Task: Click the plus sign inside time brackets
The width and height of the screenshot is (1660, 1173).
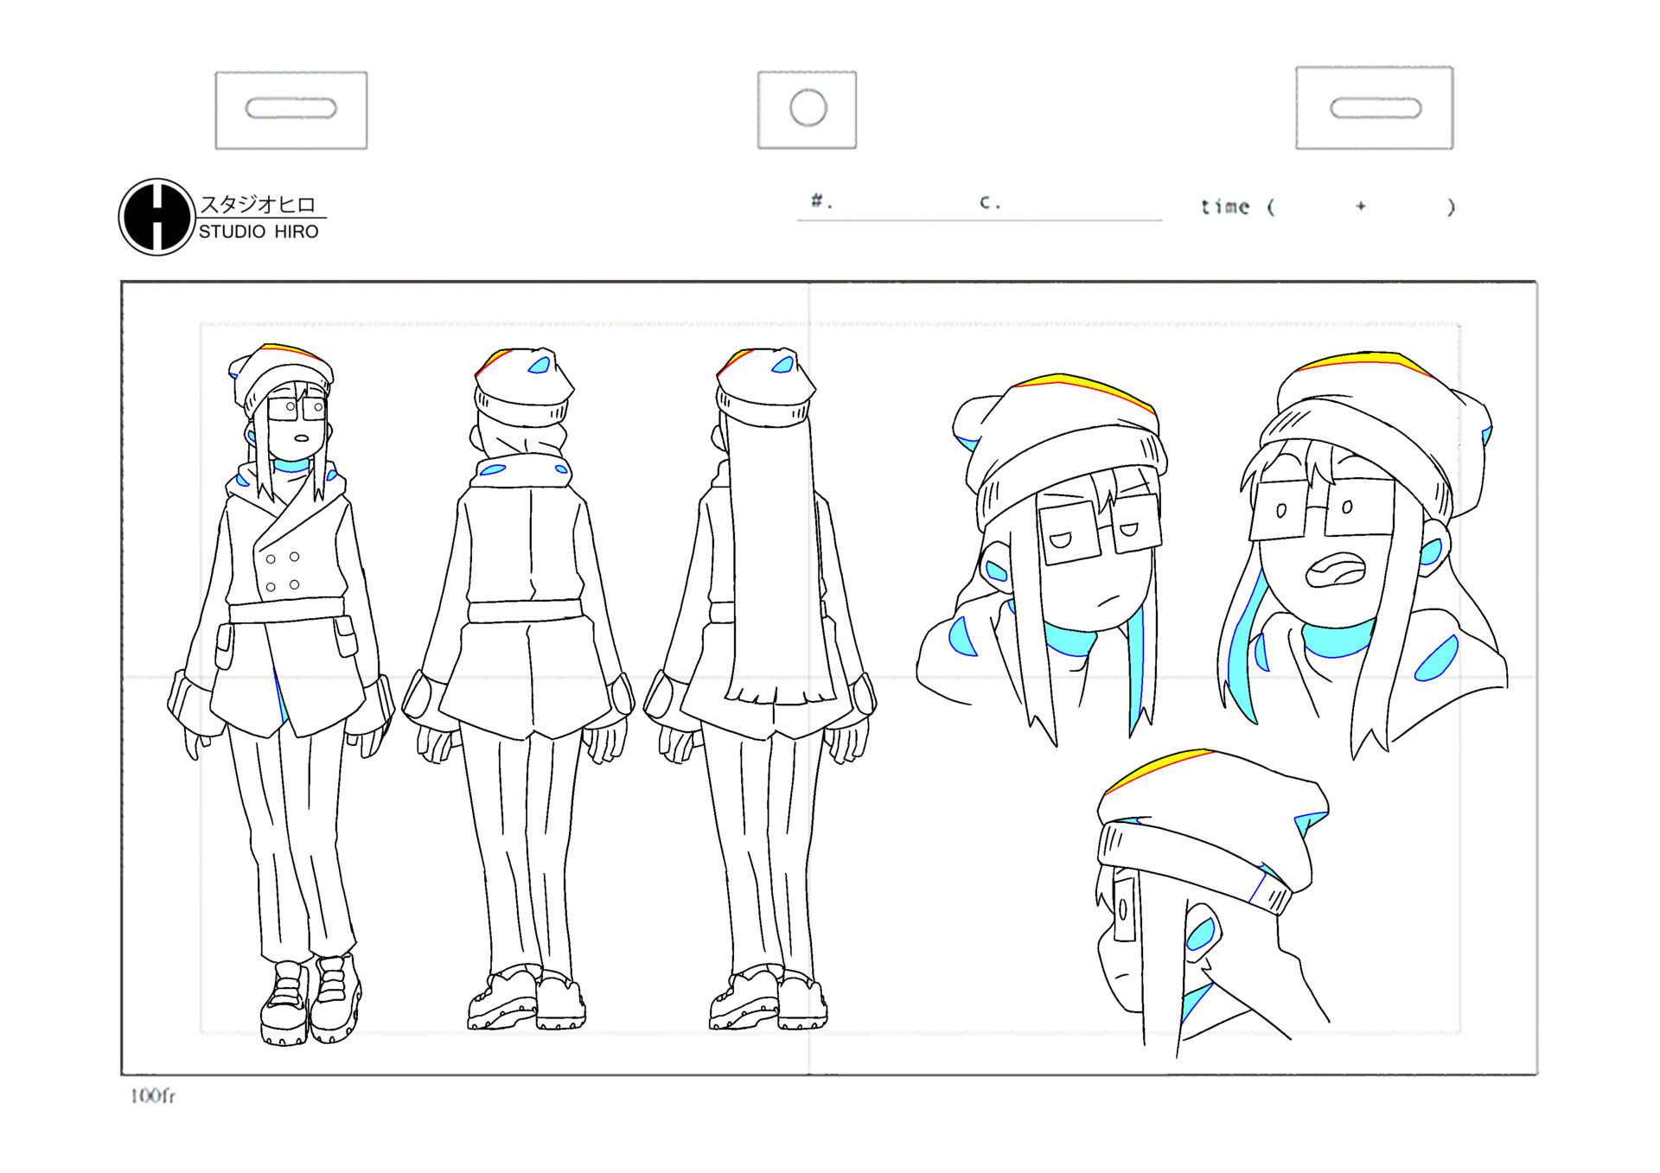Action: coord(1360,206)
